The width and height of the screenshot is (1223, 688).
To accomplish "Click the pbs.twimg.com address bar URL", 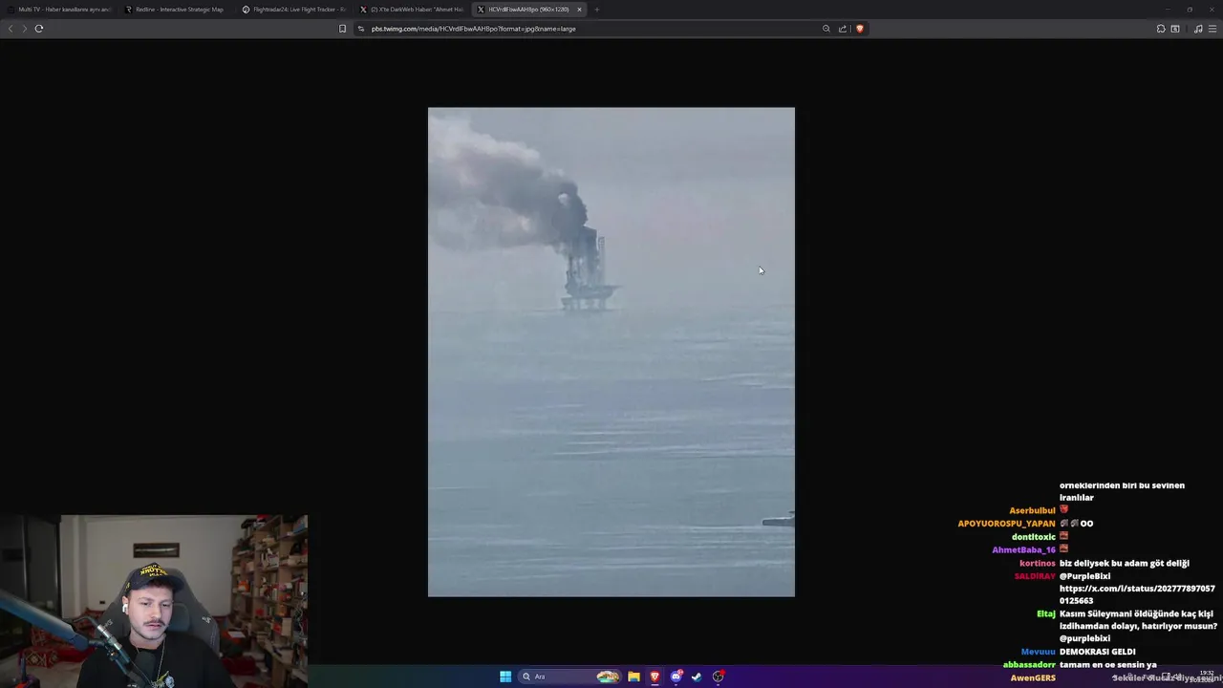I will point(473,29).
